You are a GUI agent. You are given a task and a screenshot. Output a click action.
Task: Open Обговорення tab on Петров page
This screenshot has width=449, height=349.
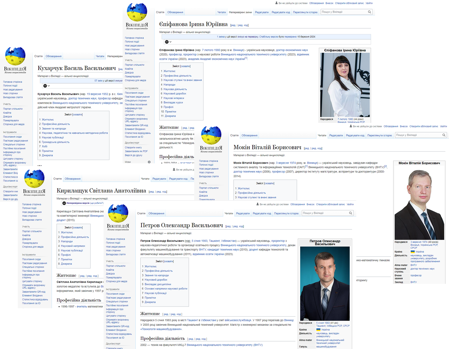click(156, 213)
